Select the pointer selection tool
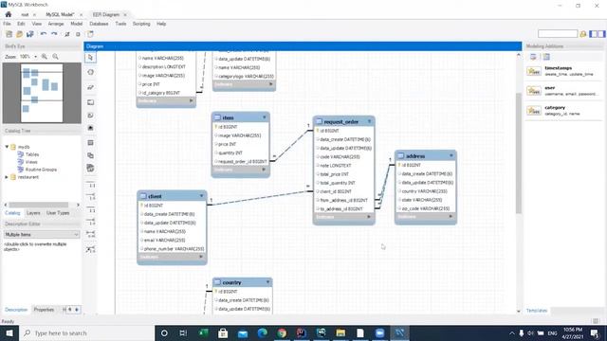Screen dimensions: 607x341 [x=91, y=58]
